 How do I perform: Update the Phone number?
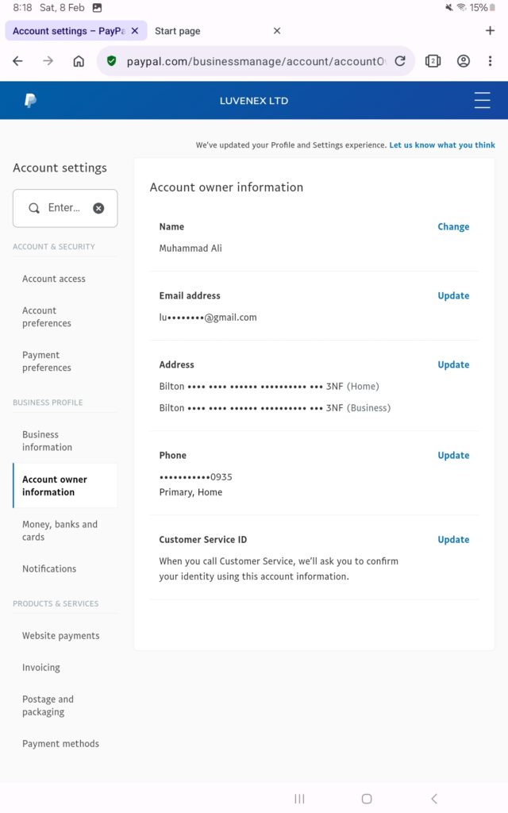pos(453,455)
